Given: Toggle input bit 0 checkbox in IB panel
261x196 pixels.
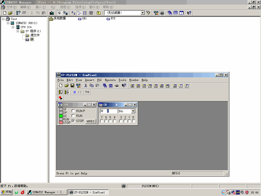Looking at the screenshot, I should [134, 121].
